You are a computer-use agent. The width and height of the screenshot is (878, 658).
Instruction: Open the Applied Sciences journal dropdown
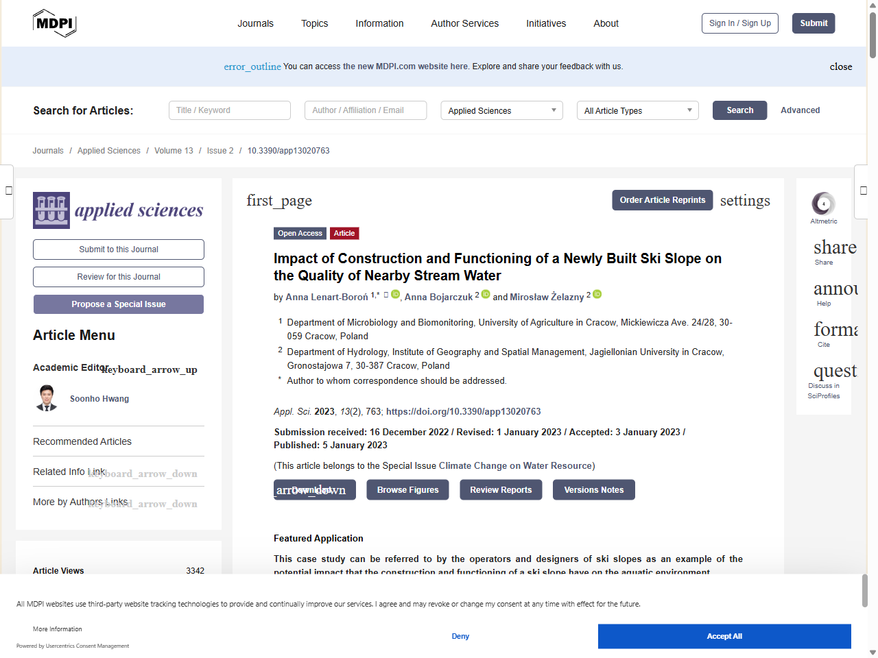coord(501,110)
